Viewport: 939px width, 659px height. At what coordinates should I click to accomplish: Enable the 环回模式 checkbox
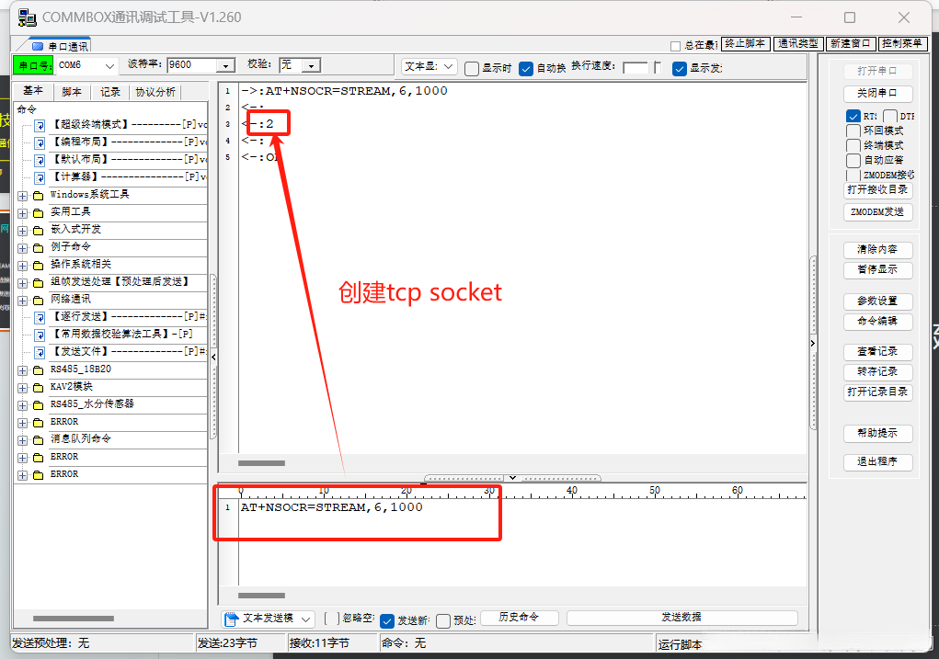853,131
